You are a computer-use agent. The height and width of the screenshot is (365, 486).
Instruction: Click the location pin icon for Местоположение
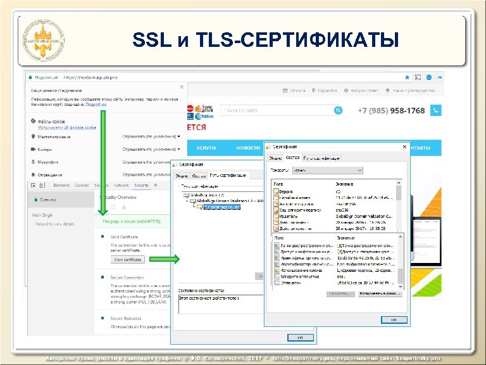tap(33, 137)
